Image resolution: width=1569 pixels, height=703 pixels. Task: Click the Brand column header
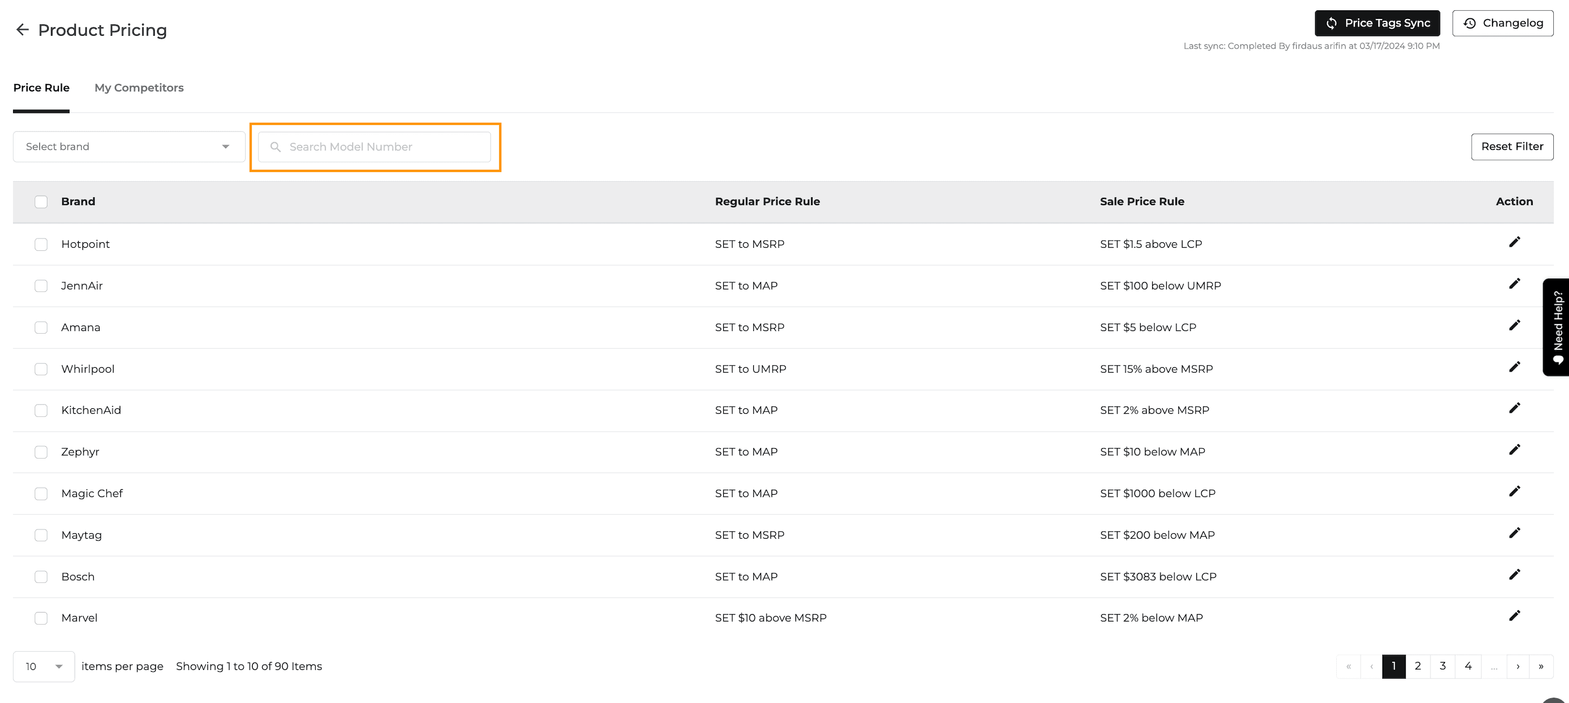[x=78, y=202]
